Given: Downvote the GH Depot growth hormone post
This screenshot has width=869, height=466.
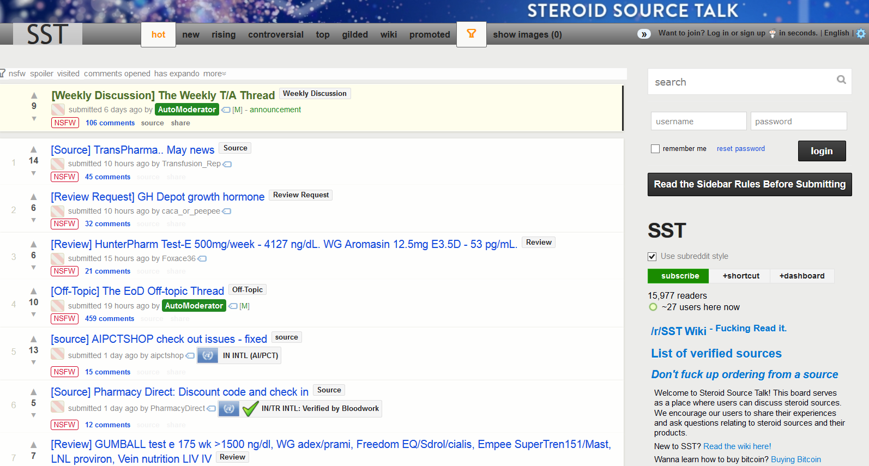Looking at the screenshot, I should point(34,220).
